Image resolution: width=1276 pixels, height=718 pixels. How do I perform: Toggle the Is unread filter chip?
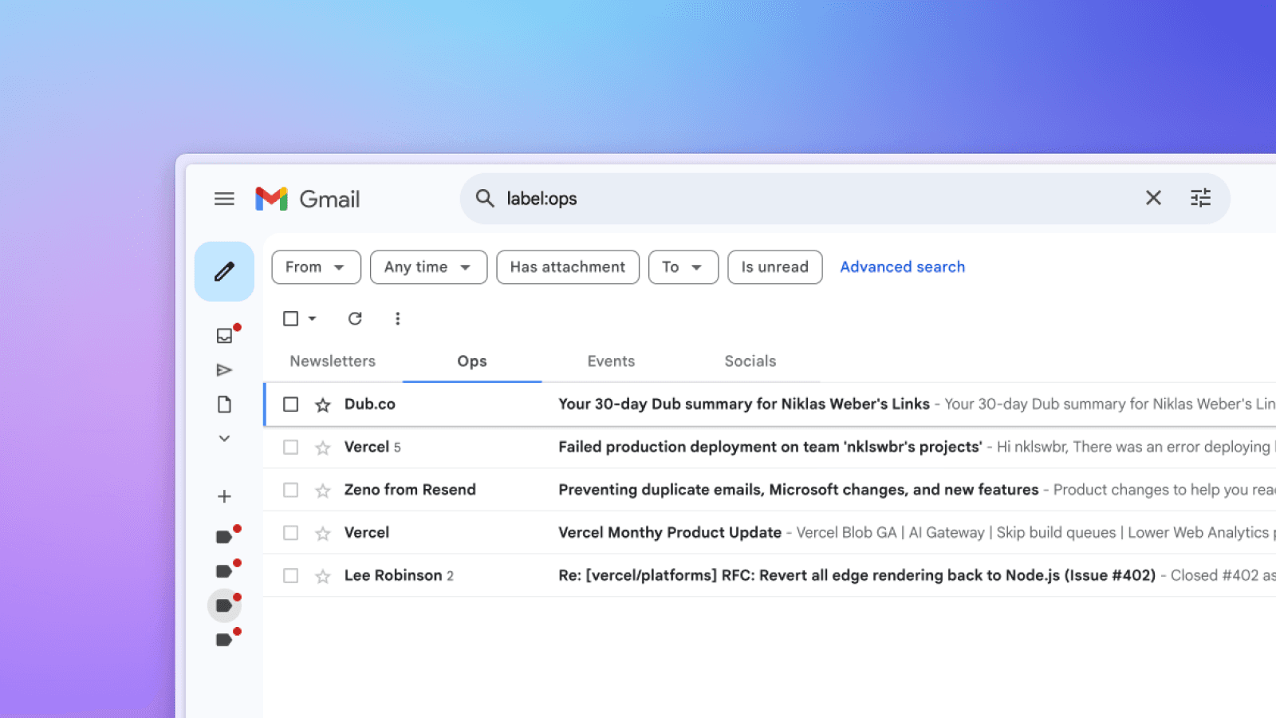click(774, 267)
